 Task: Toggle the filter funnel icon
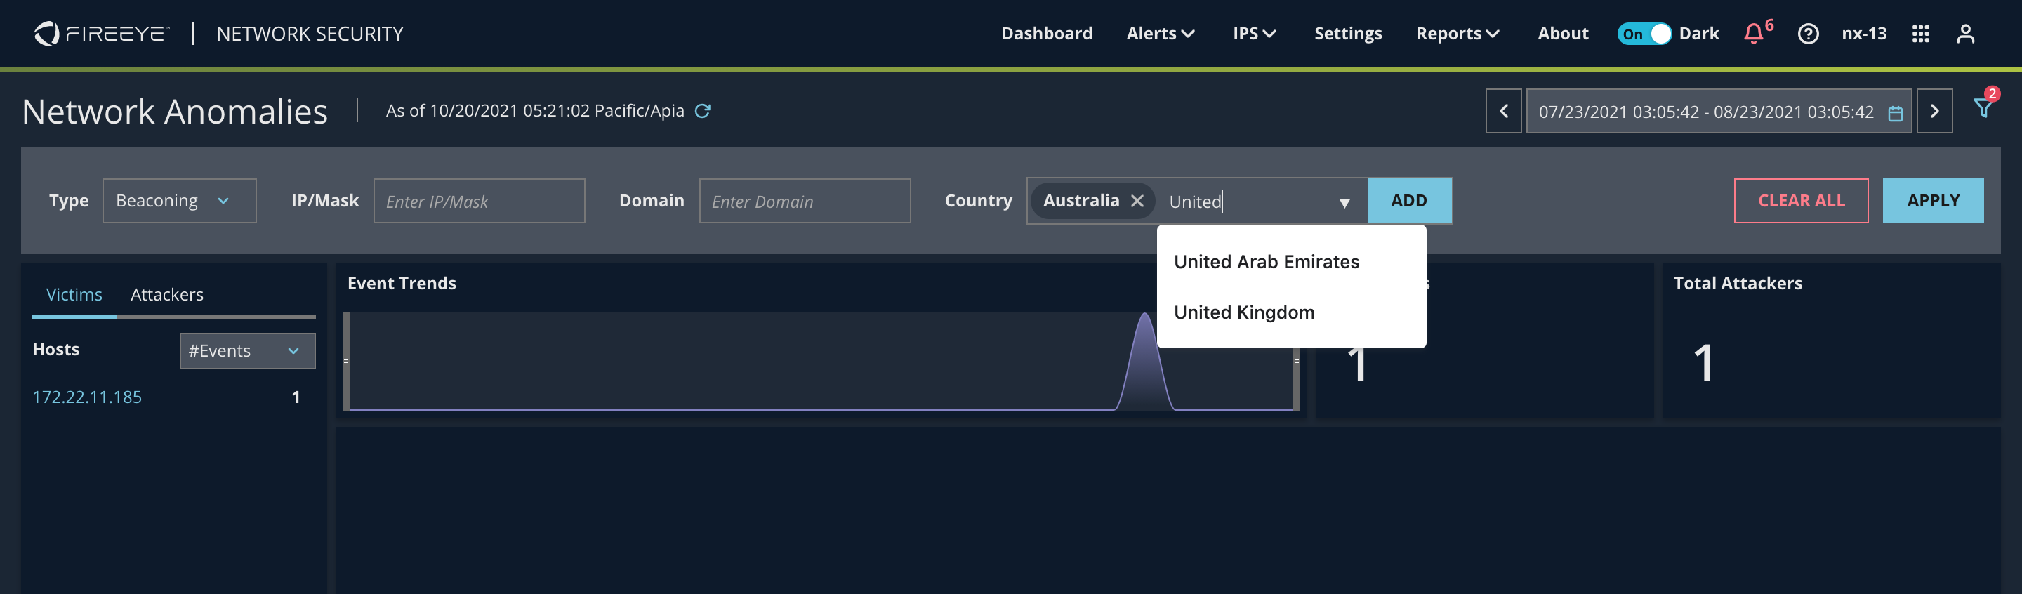1983,108
